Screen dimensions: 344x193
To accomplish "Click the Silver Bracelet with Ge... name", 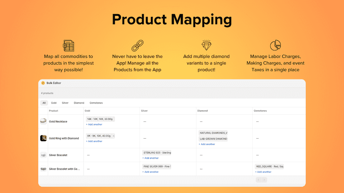I will (64, 169).
